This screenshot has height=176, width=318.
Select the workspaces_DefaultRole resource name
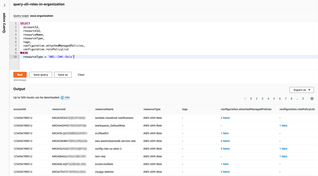click(x=110, y=126)
